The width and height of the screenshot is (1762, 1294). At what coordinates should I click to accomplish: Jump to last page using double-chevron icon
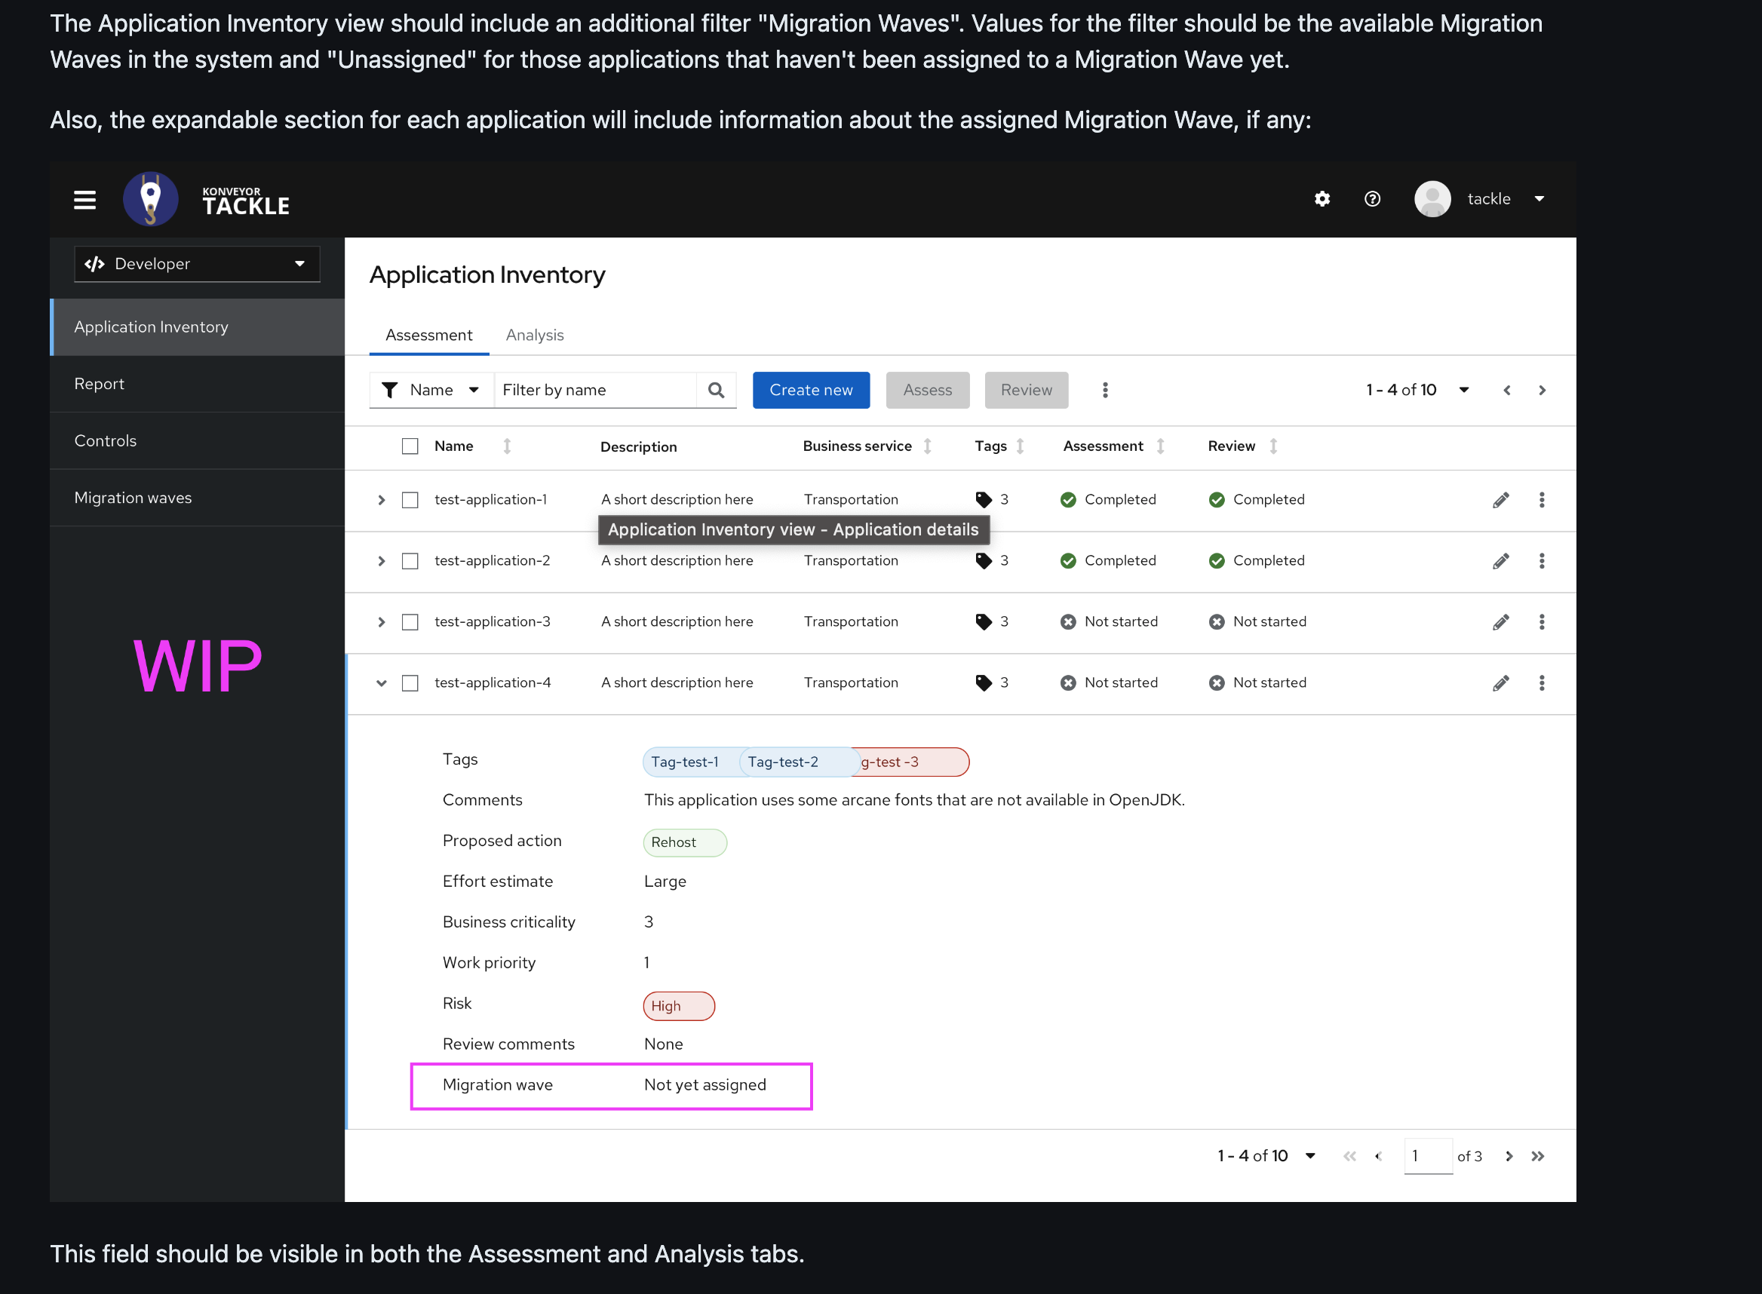(x=1538, y=1155)
